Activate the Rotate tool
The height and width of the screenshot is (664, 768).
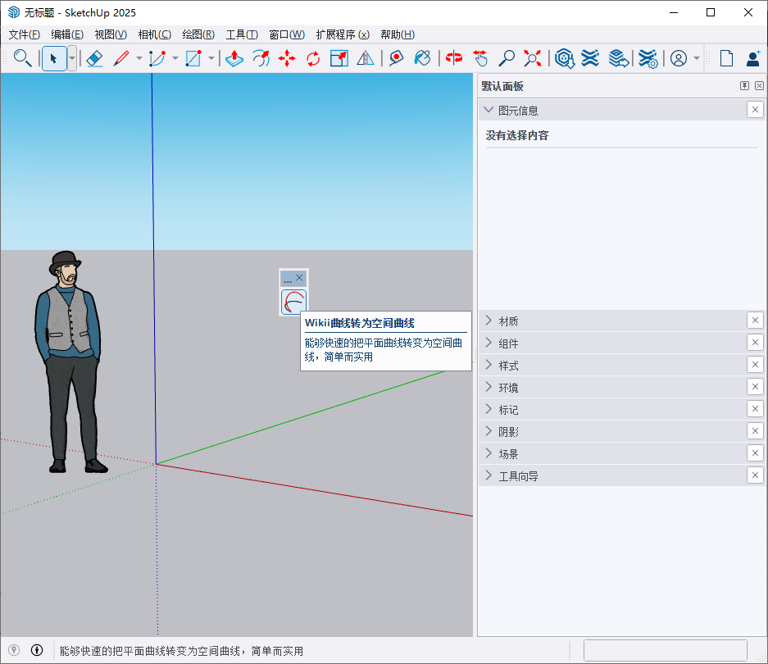coord(311,58)
